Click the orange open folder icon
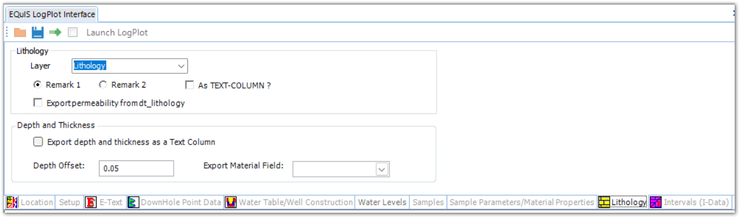Image resolution: width=740 pixels, height=218 pixels. point(20,33)
